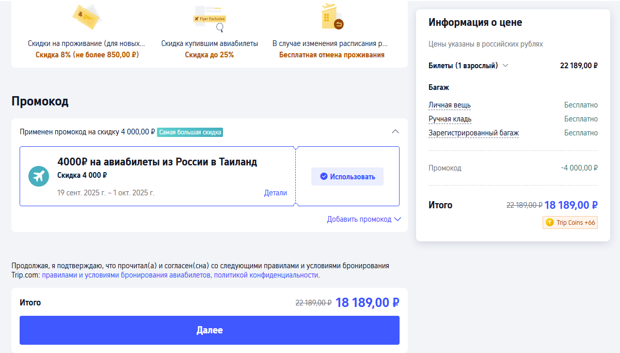Click 'Бесплатная отмена проживания' text

[x=332, y=55]
